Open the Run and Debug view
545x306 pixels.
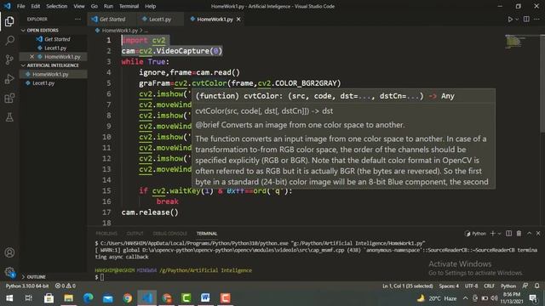point(9,79)
